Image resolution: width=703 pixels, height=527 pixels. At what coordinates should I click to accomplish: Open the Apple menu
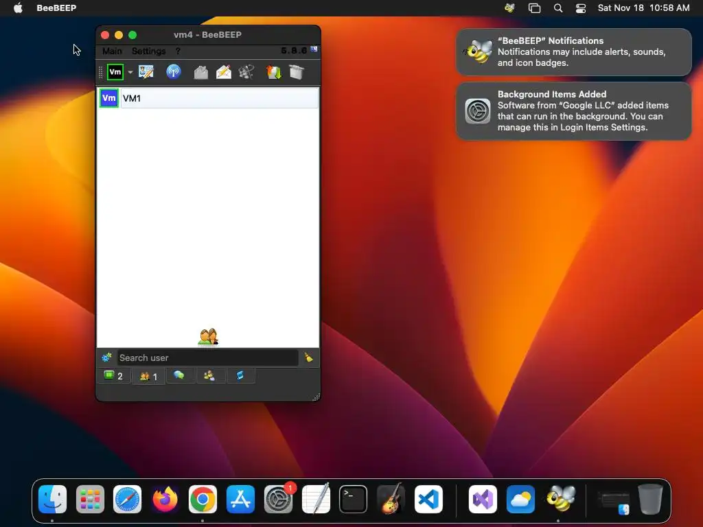(x=18, y=8)
